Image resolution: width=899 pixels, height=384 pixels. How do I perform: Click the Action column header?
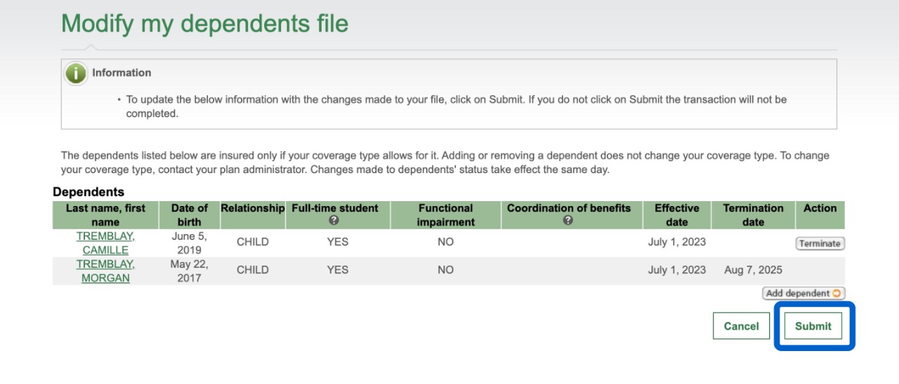point(820,208)
